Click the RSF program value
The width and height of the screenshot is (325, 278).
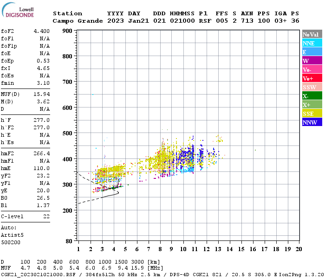[205, 21]
